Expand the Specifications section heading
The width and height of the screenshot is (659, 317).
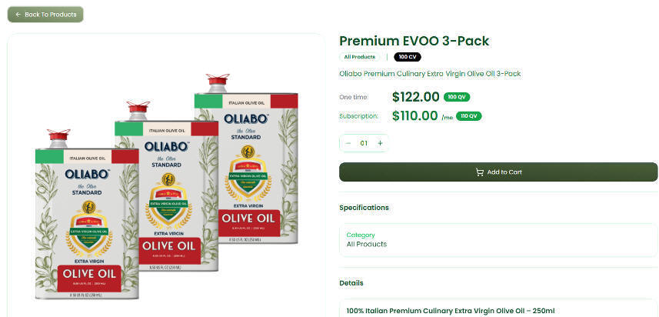pos(364,208)
